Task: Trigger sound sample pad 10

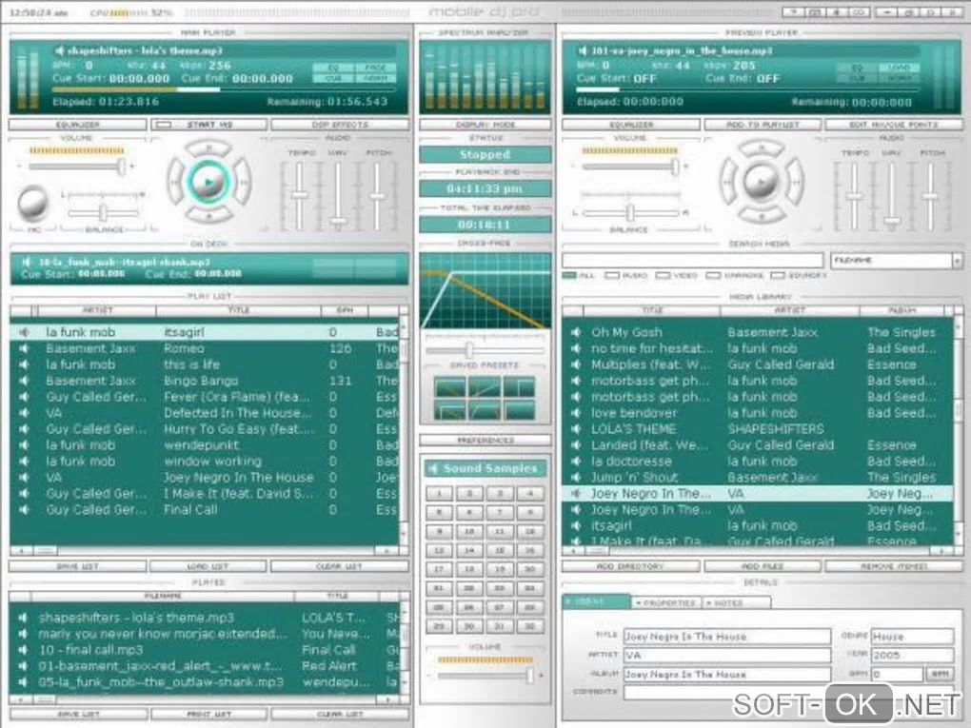Action: point(469,531)
